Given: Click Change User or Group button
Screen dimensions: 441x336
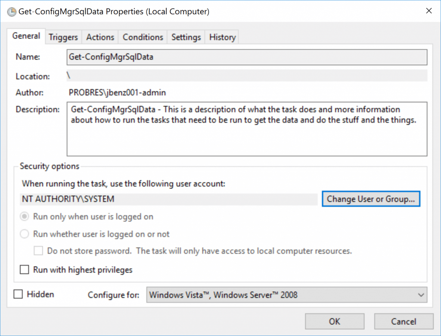Looking at the screenshot, I should [x=371, y=199].
